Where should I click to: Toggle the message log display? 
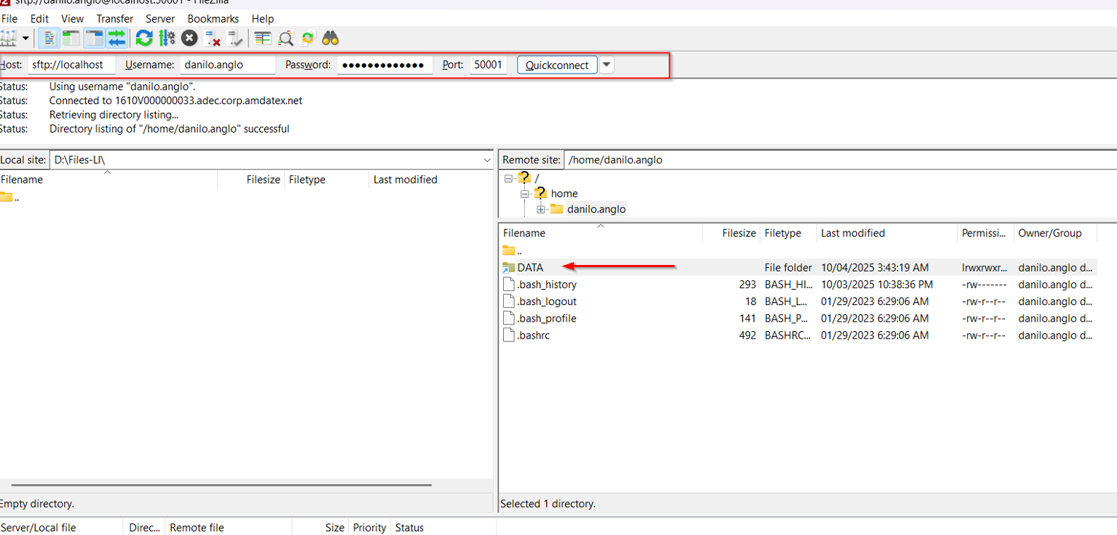click(x=50, y=38)
